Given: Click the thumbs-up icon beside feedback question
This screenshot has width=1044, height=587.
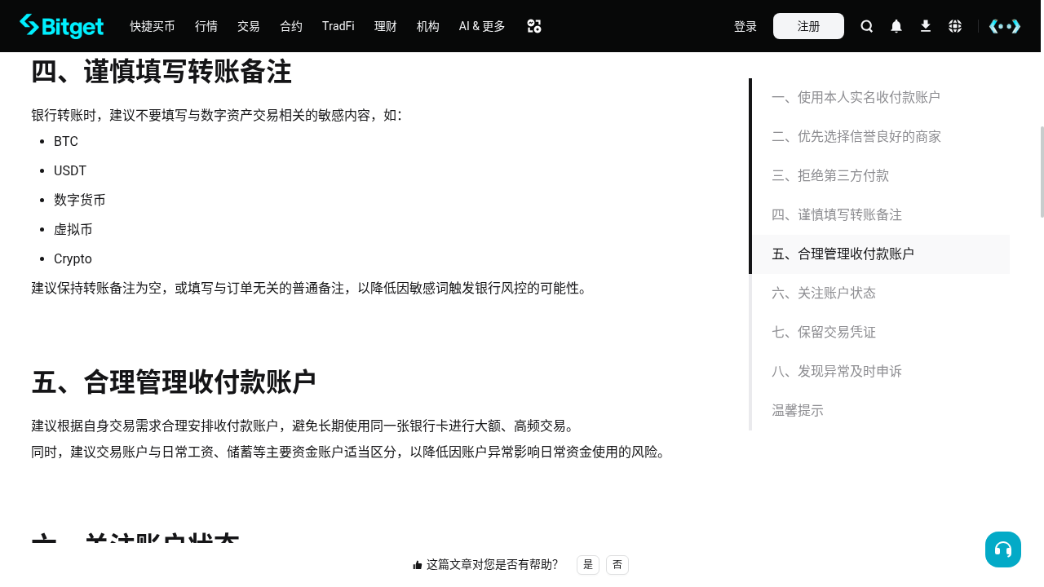Looking at the screenshot, I should coord(418,565).
